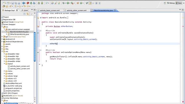Viewport: 185px width, 104px height.
Task: Click the red square toolbar icon
Action: pyautogui.click(x=28, y=3)
